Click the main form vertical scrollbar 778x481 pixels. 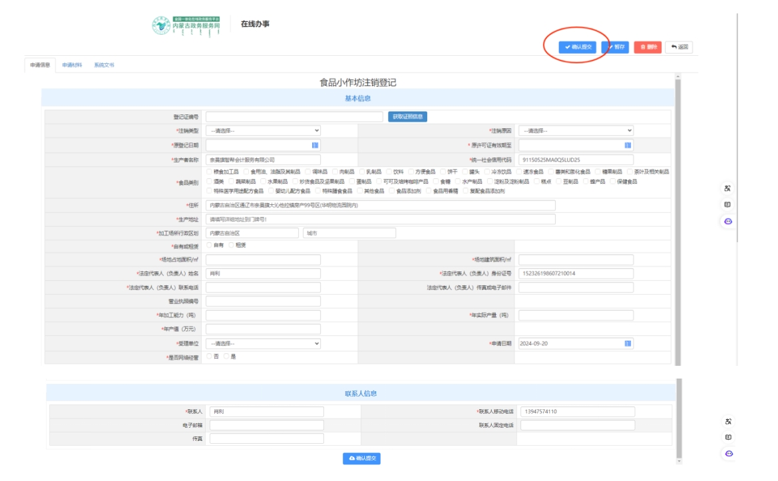coord(678,220)
